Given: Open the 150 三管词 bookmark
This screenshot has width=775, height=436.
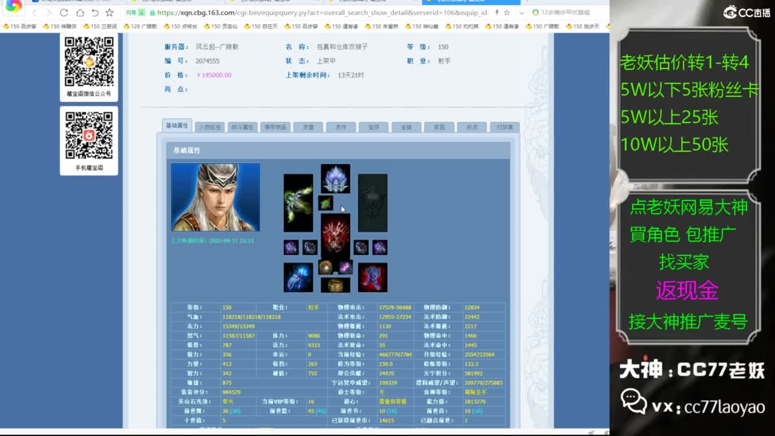Looking at the screenshot, I should point(100,26).
